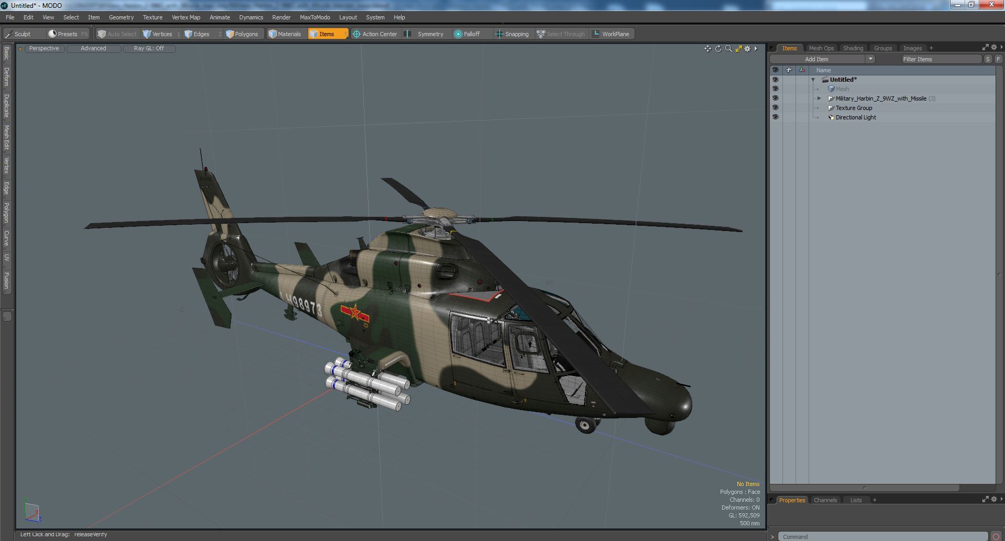1005x541 pixels.
Task: Click the Add Item button
Action: pyautogui.click(x=817, y=59)
